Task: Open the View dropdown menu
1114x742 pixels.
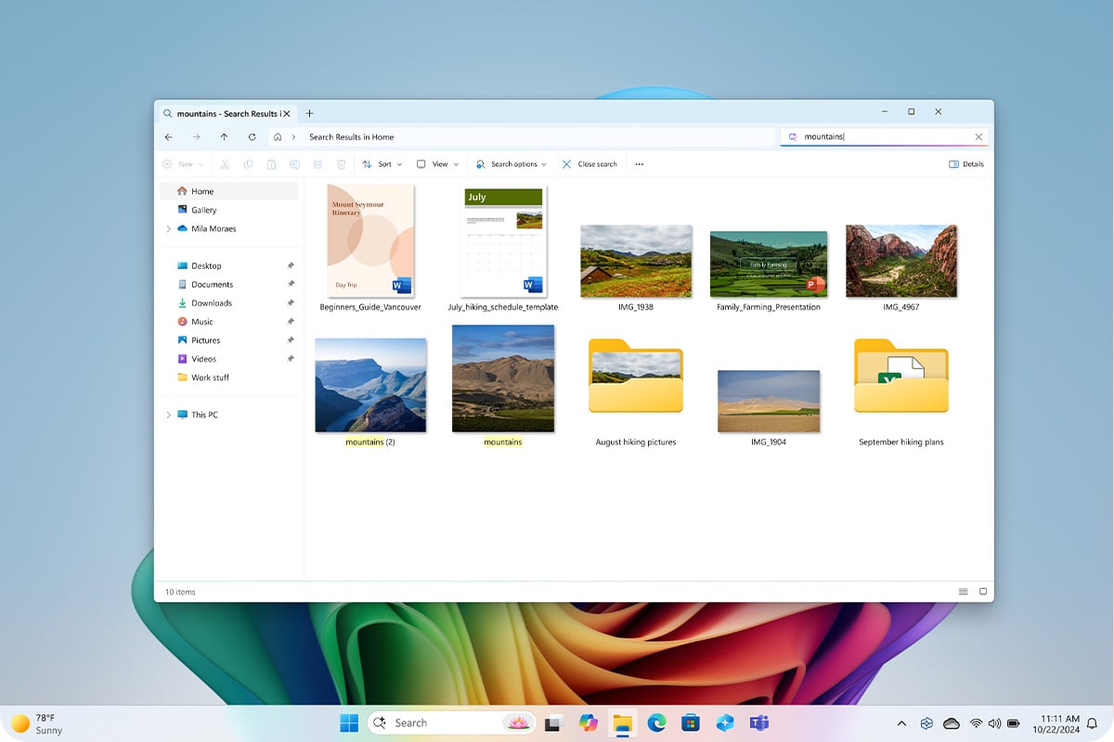Action: click(x=437, y=164)
